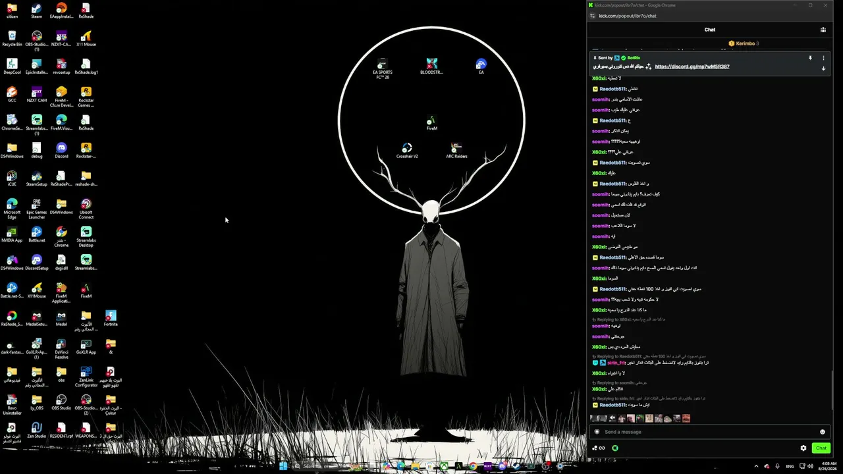Image resolution: width=843 pixels, height=474 pixels.
Task: Show hidden system tray icons chevron
Action: coord(757,466)
